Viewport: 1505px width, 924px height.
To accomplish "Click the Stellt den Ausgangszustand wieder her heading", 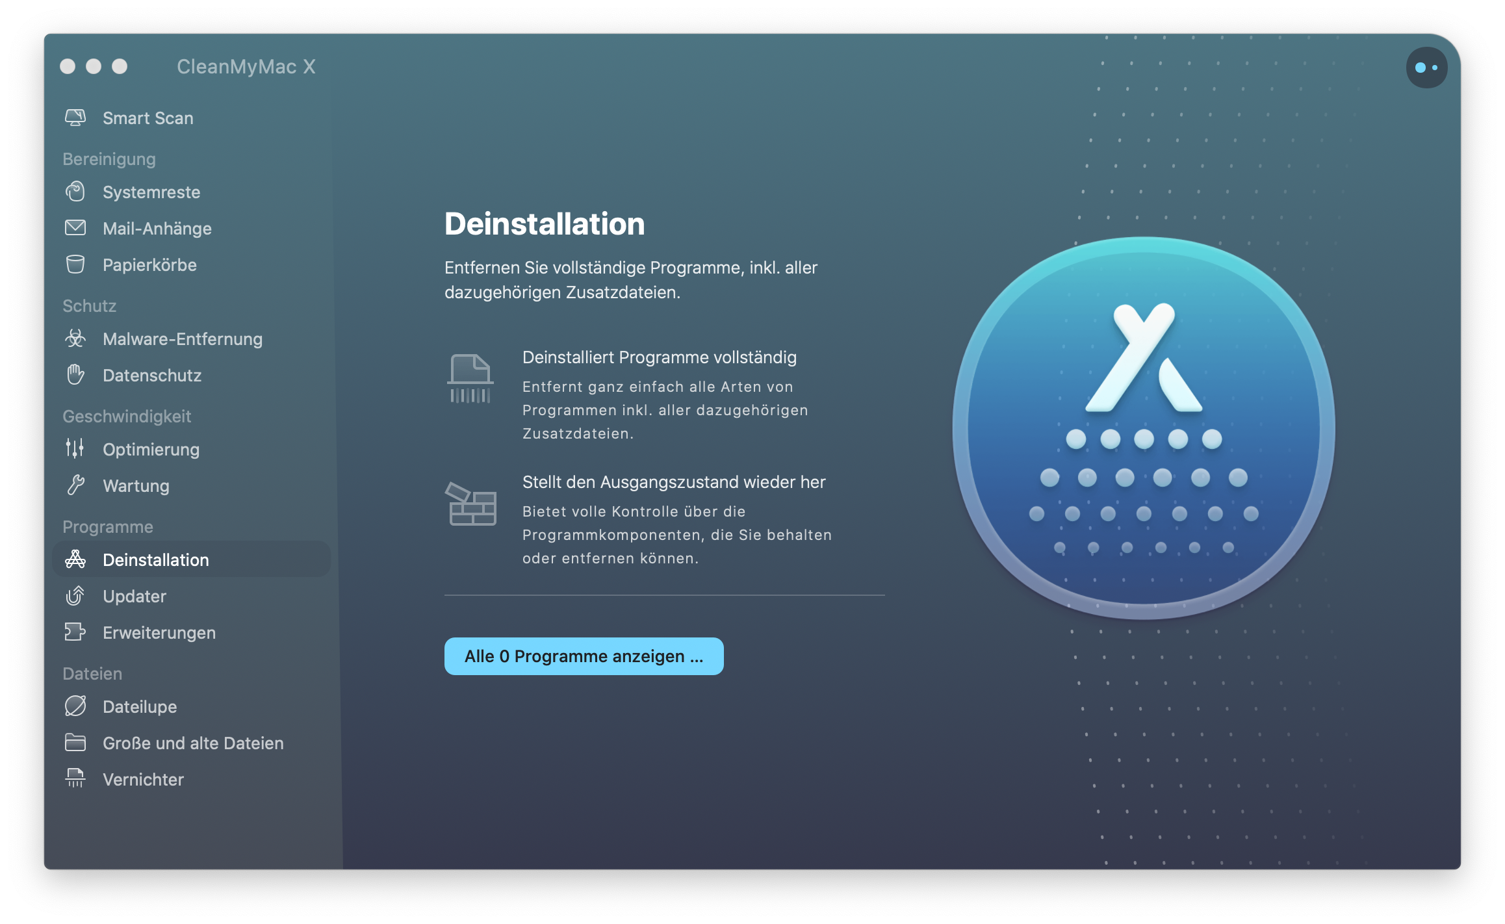I will tap(673, 482).
